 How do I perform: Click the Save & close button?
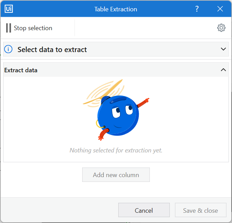201,210
